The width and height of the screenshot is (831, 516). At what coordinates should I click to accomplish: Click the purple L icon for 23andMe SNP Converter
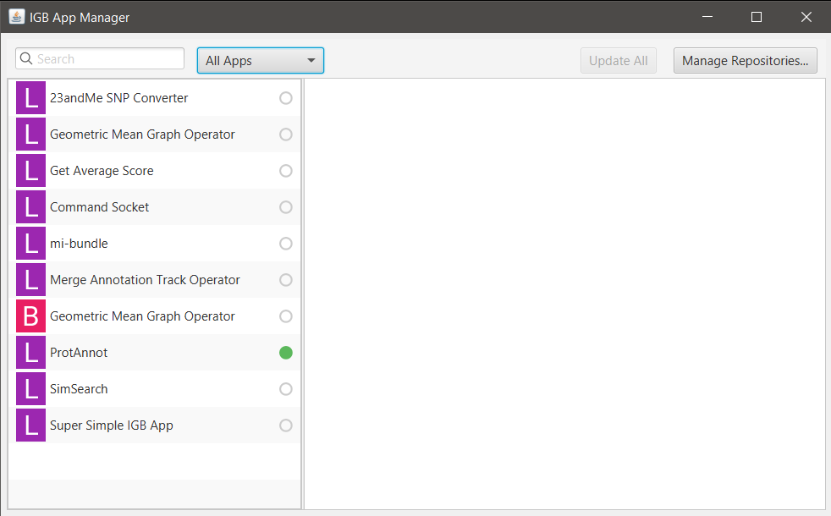(x=30, y=98)
